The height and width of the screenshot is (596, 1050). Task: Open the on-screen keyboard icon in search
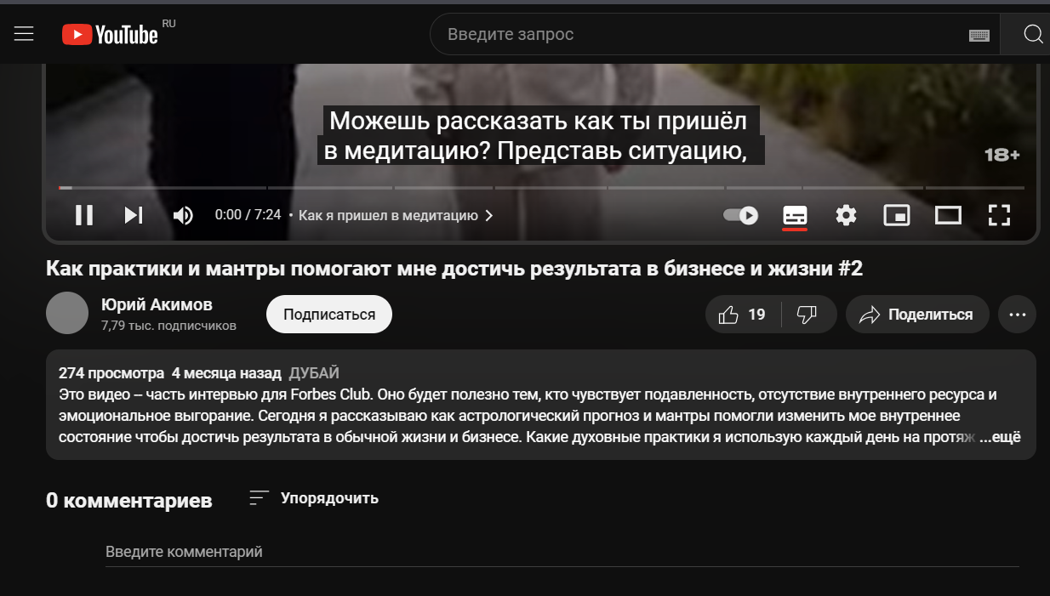979,35
